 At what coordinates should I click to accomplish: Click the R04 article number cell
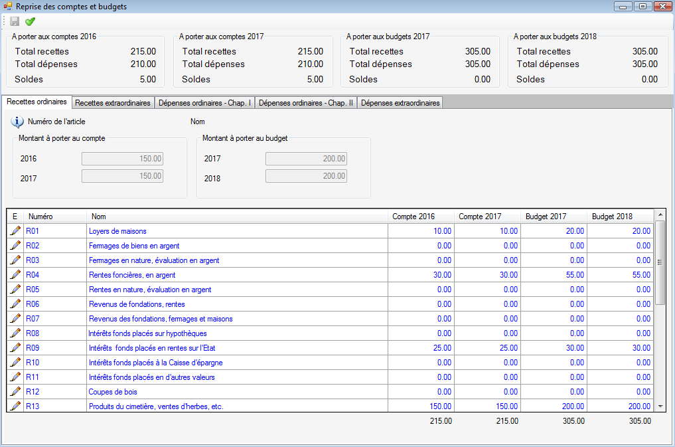(x=56, y=275)
